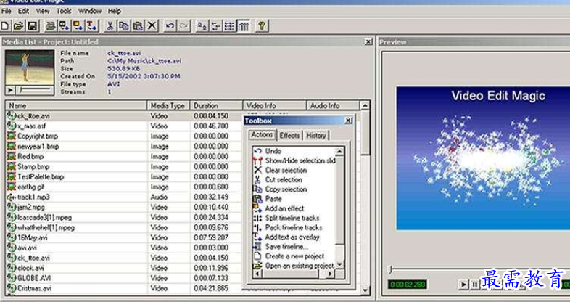
Task: Click the Video Info column header
Action: point(274,105)
